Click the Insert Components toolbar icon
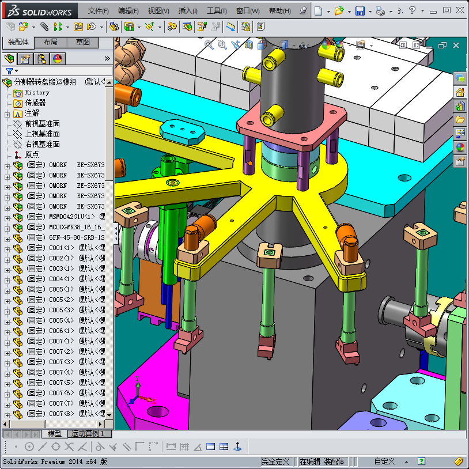Screen dimensions: 469x469 pyautogui.click(x=23, y=27)
